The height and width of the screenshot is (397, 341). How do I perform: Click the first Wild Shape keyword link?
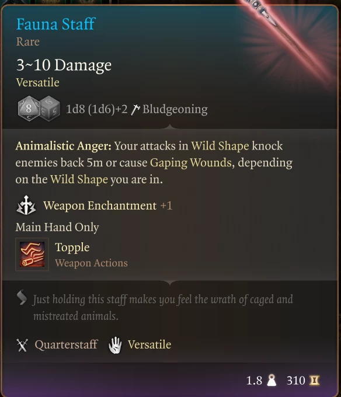coord(220,146)
